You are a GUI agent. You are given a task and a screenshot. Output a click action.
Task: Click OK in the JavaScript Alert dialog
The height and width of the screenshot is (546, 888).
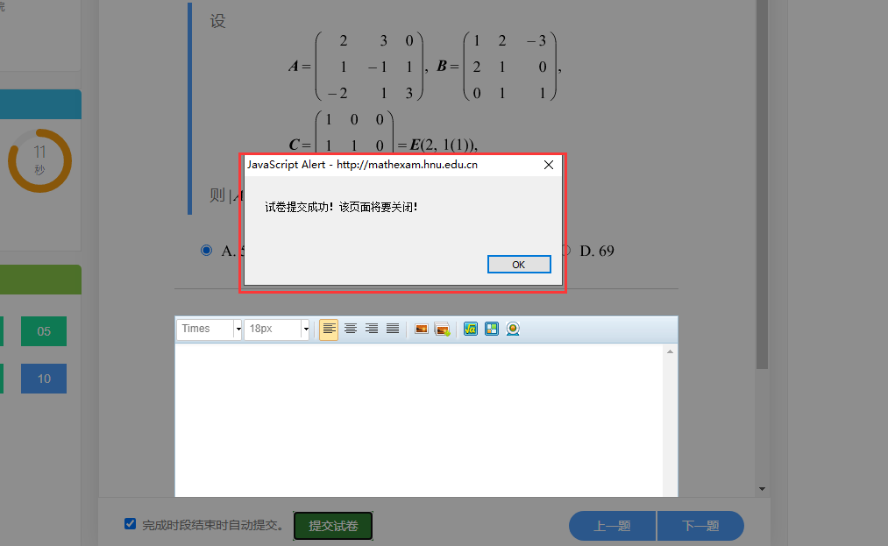[519, 265]
